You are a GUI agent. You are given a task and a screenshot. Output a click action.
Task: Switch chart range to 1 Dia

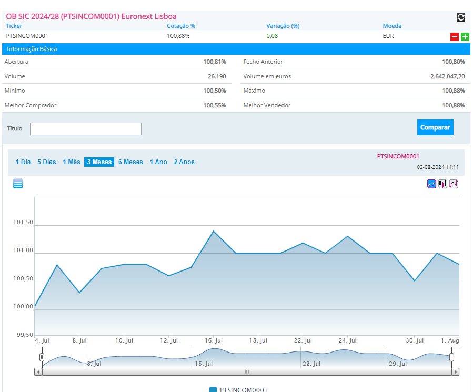click(23, 162)
